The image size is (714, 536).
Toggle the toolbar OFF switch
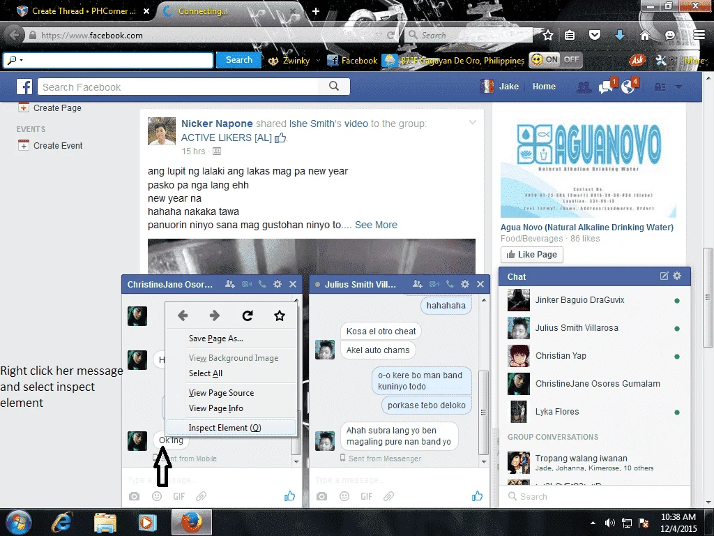point(571,60)
